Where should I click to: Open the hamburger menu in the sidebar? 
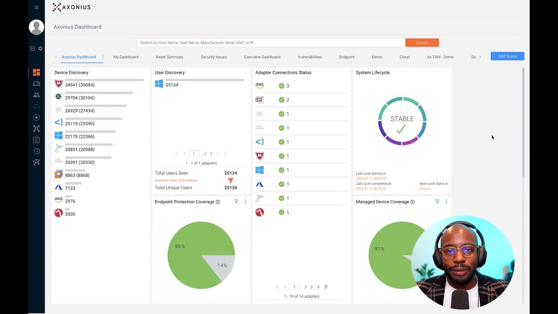point(36,7)
